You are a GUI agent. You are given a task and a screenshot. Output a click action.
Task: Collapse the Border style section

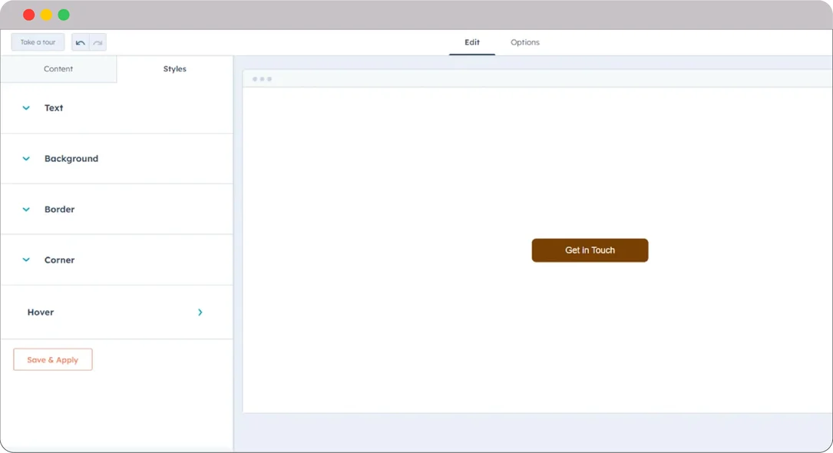pyautogui.click(x=25, y=209)
